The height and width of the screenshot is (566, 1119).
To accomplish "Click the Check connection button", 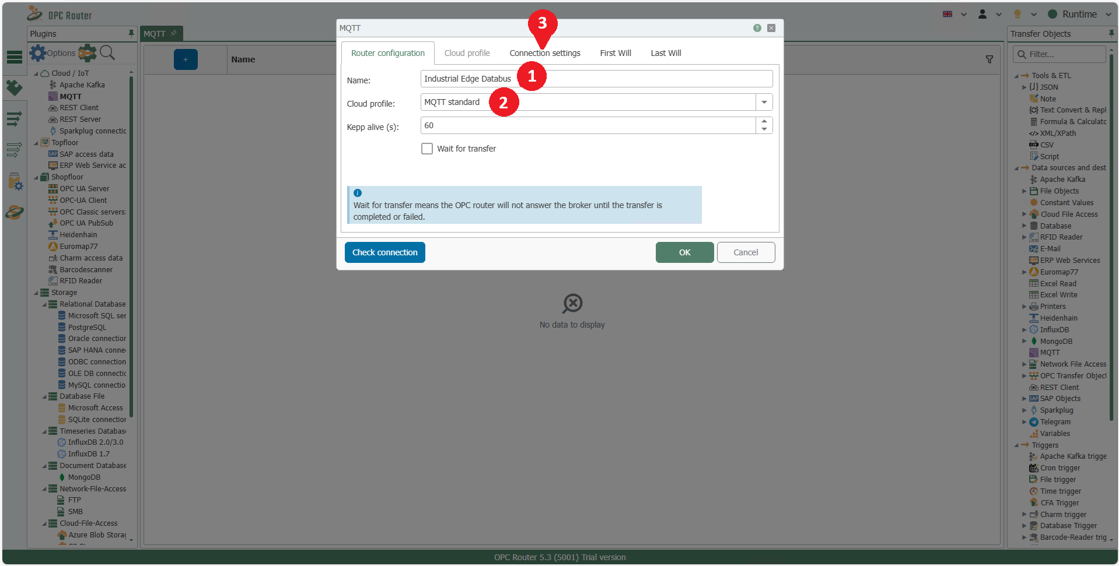I will 385,252.
